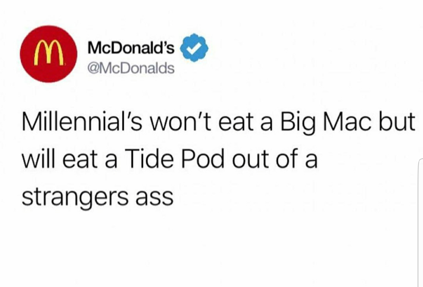This screenshot has width=423, height=287.
Task: Click the golden arches M logo
Action: click(x=49, y=53)
